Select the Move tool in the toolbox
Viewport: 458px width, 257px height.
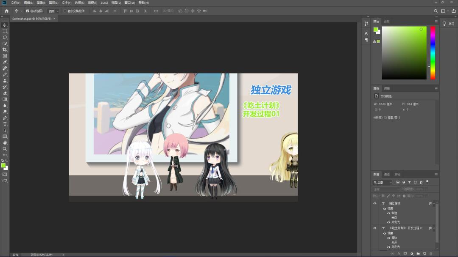[x=5, y=25]
